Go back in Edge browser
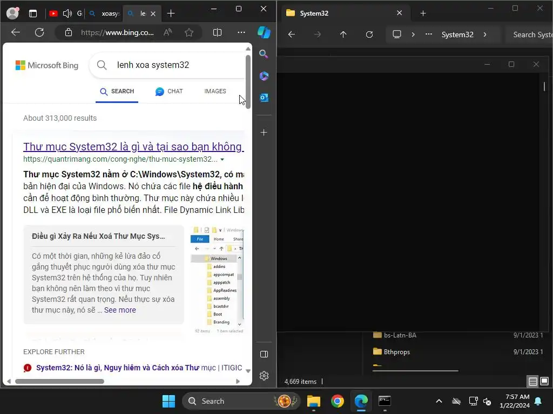The height and width of the screenshot is (414, 553). point(16,32)
